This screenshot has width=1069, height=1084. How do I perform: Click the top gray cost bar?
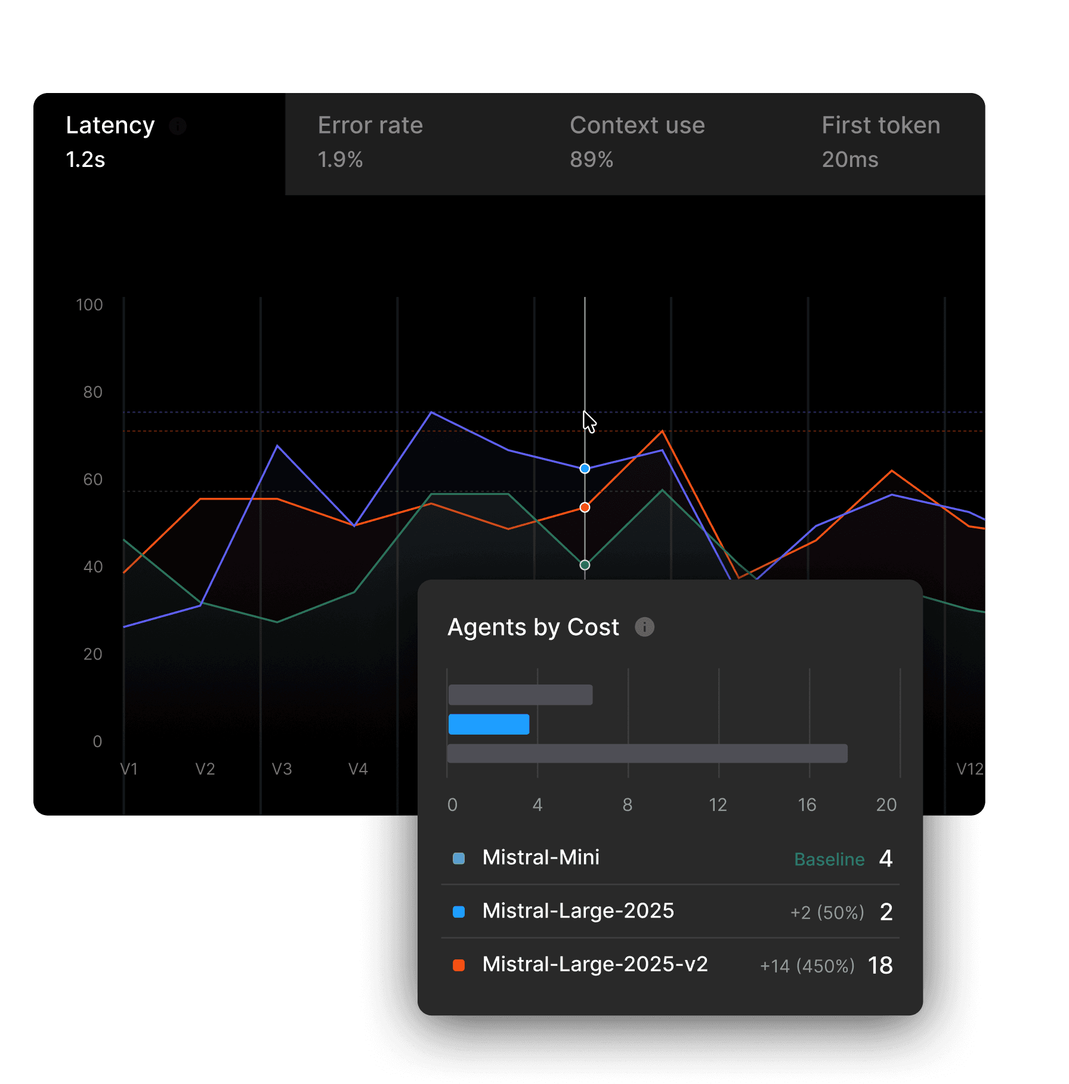(x=520, y=695)
